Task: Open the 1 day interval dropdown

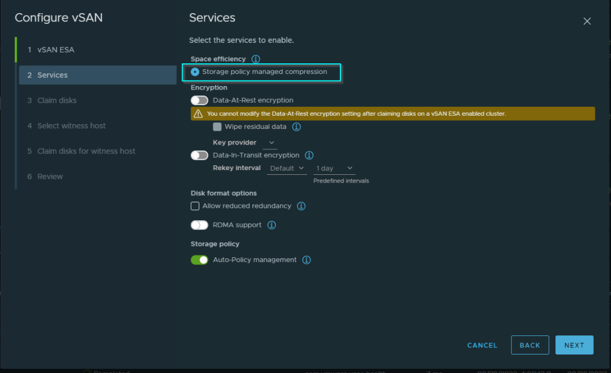Action: pyautogui.click(x=334, y=168)
